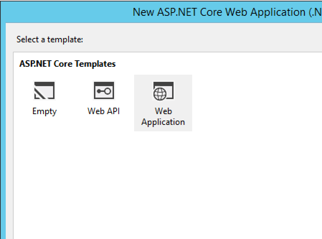Click the "Select a template:" label
The height and width of the screenshot is (239, 322).
click(x=50, y=39)
